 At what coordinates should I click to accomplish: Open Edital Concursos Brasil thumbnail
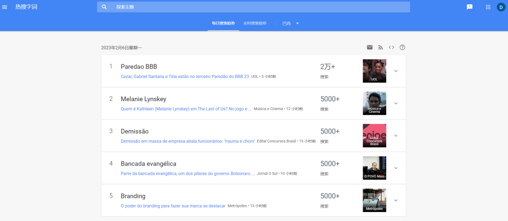click(x=374, y=135)
